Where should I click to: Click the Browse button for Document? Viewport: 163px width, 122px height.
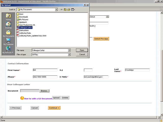click(x=44, y=91)
